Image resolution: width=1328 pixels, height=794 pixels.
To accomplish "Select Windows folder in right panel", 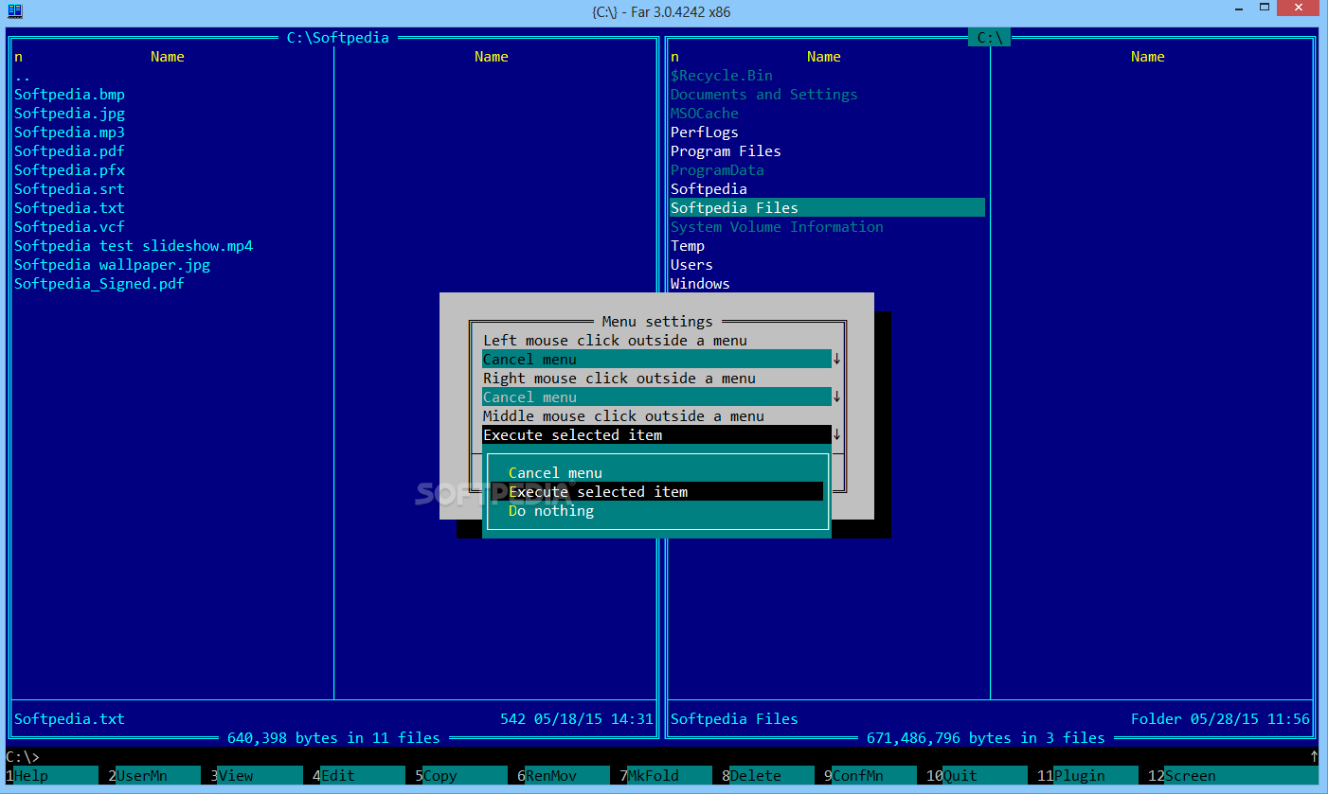I will [x=700, y=284].
